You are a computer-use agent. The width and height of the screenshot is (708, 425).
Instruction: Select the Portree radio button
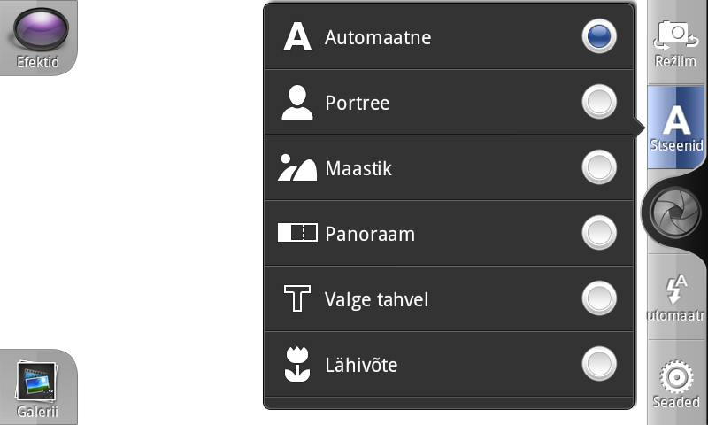[x=599, y=102]
